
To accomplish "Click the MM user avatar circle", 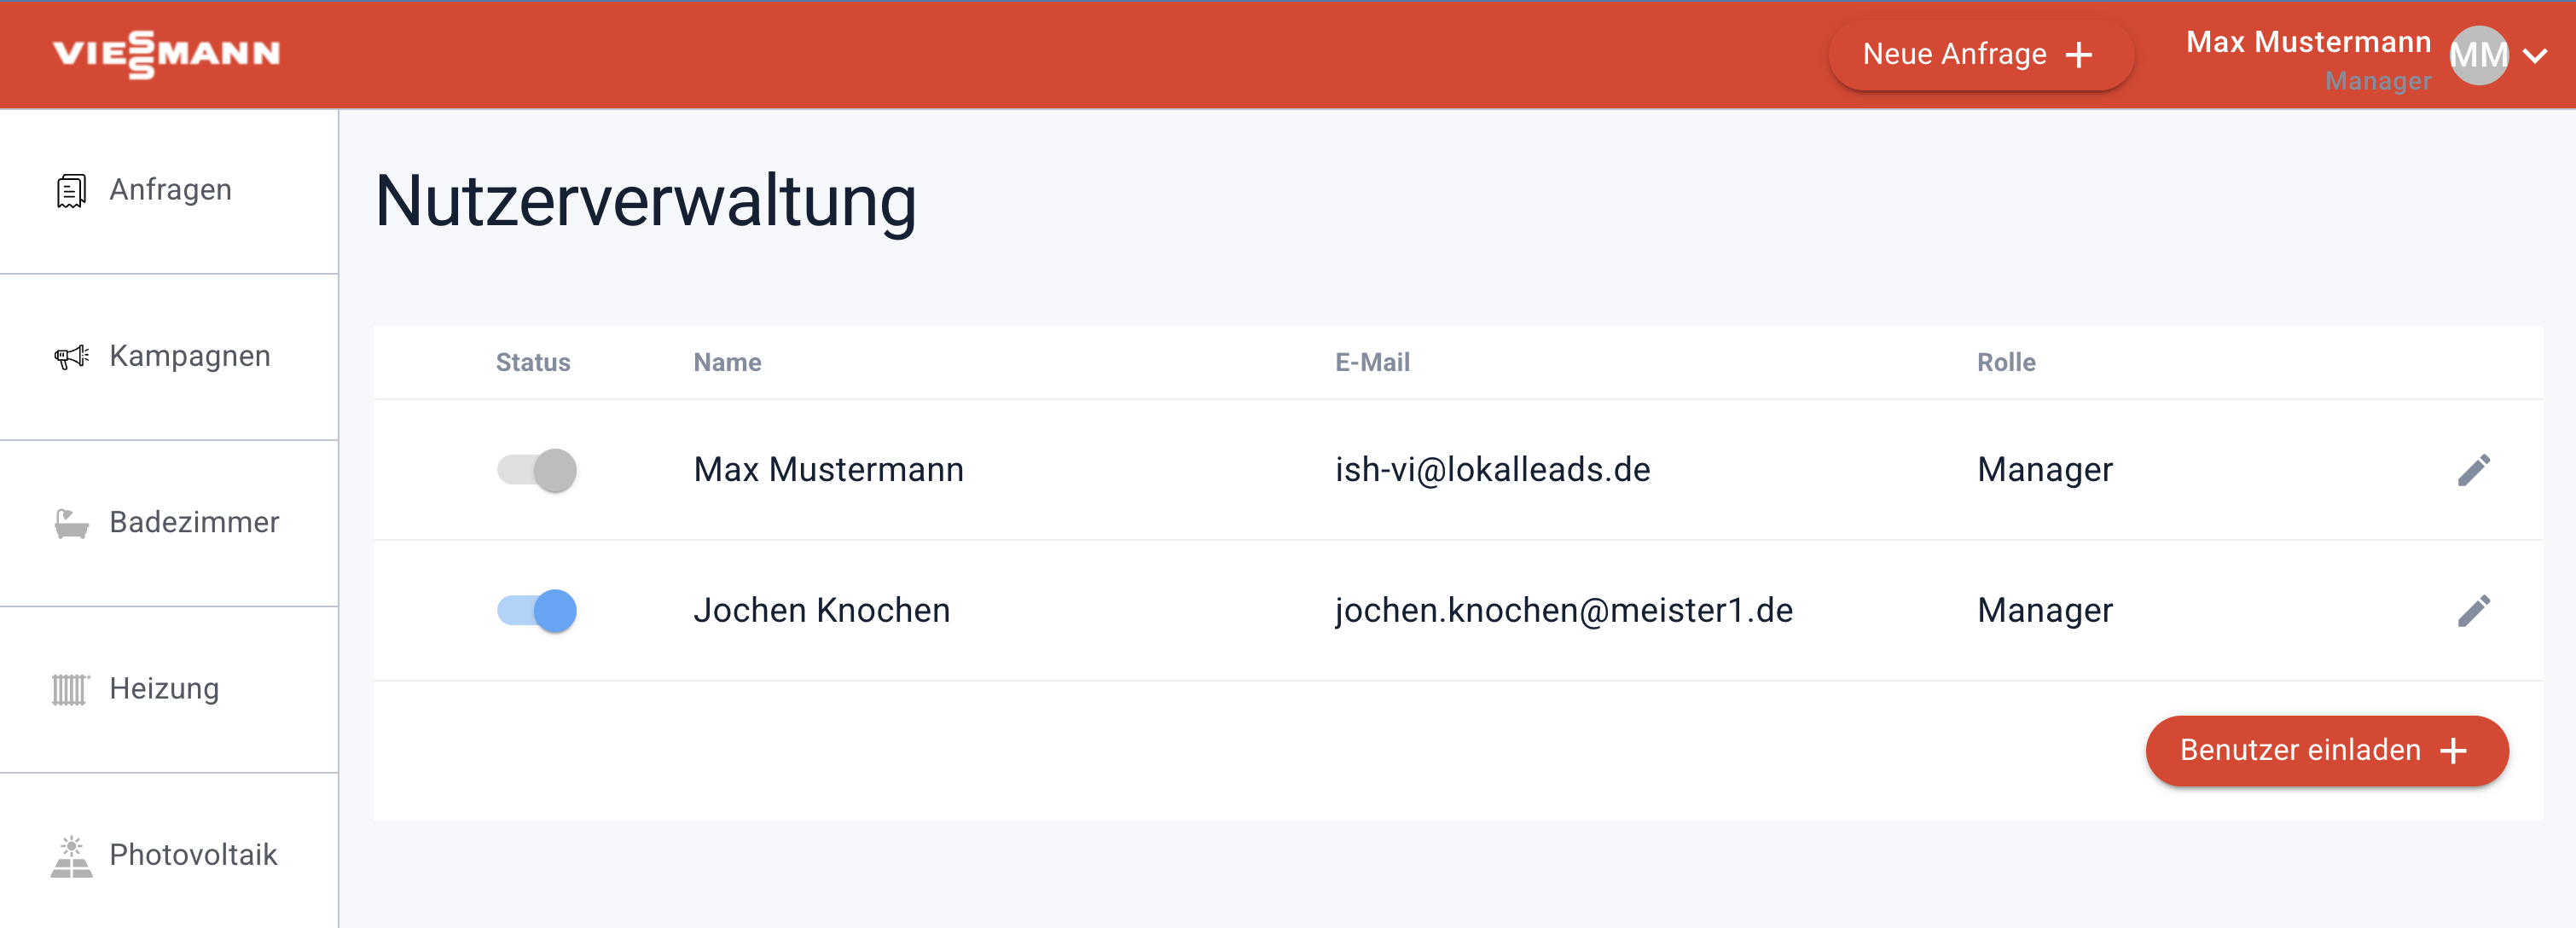I will point(2478,55).
